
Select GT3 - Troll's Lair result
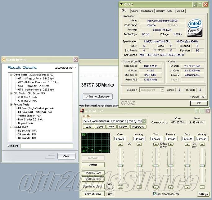(34, 86)
